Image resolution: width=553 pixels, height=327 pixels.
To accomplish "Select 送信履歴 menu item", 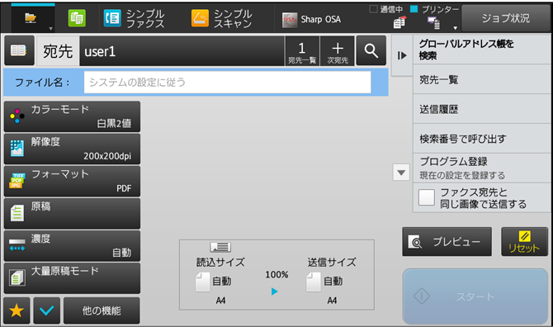I will click(x=482, y=109).
